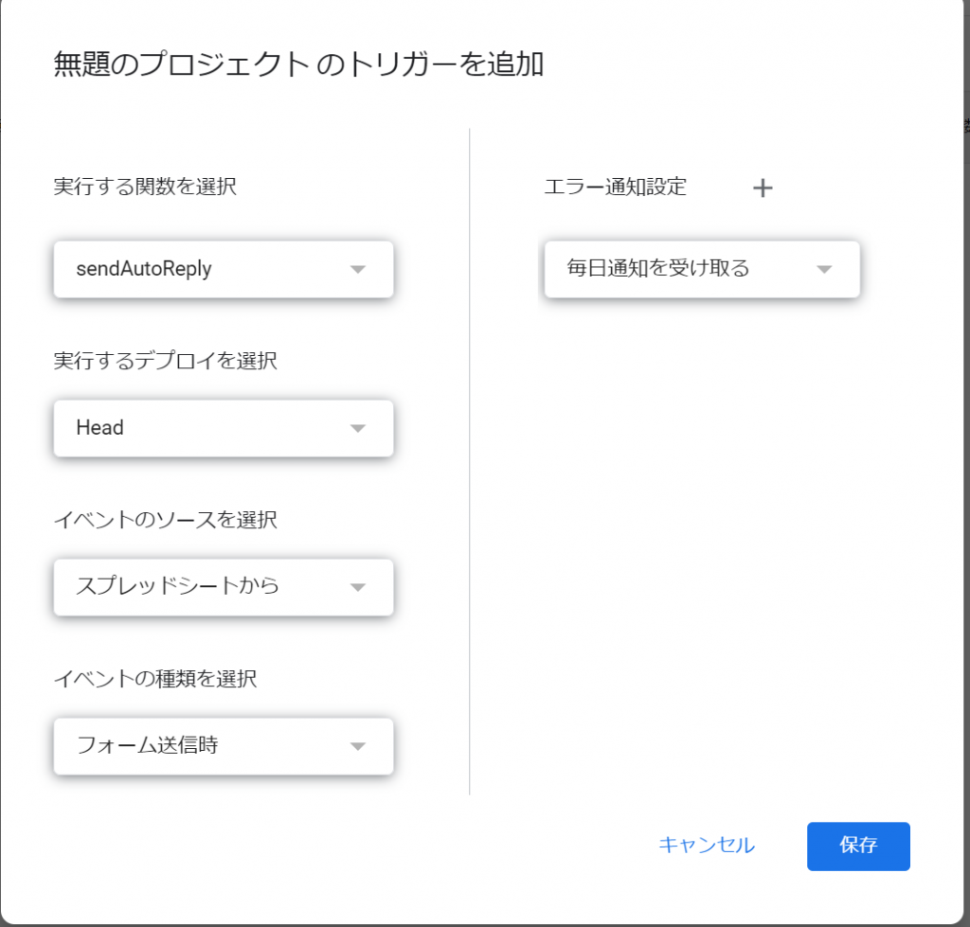This screenshot has width=970, height=927.
Task: Open the error notification frequency dropdown
Action: (x=701, y=269)
